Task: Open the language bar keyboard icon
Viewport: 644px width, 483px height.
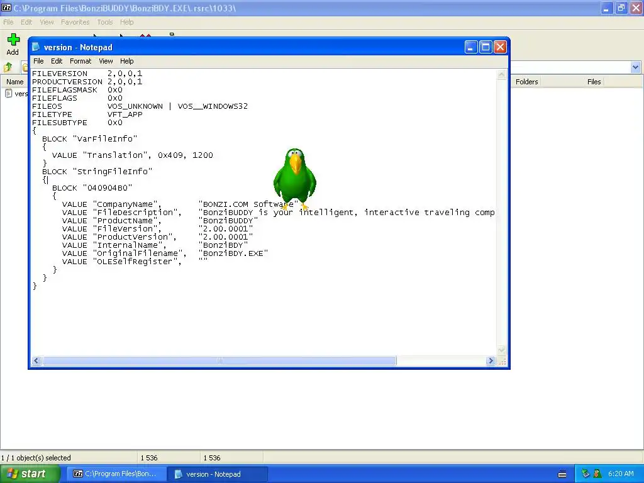Action: [x=562, y=474]
